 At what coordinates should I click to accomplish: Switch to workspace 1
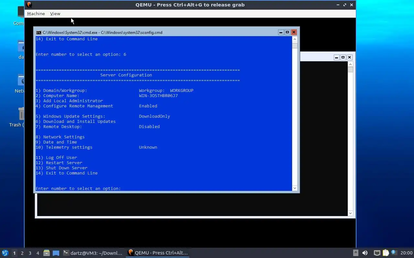14,253
